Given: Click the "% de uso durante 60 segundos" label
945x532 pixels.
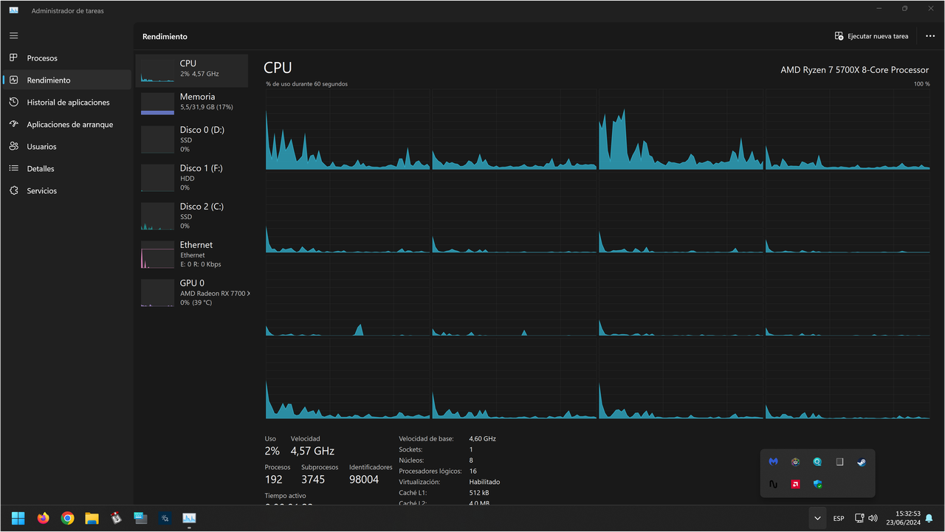Looking at the screenshot, I should pyautogui.click(x=307, y=84).
